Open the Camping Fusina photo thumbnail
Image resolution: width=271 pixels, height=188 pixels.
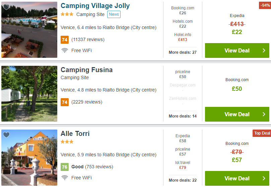tap(29, 93)
